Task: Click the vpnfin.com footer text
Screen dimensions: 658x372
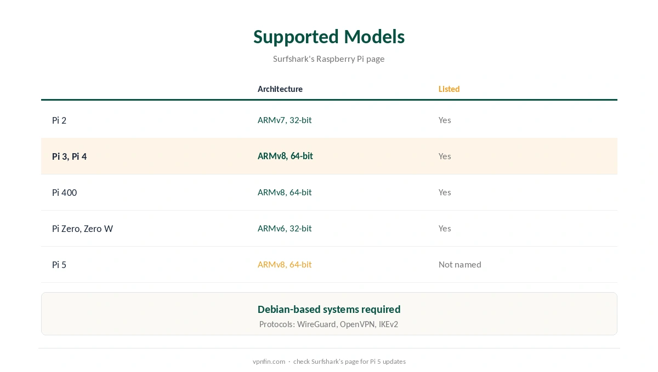Action: (x=269, y=362)
